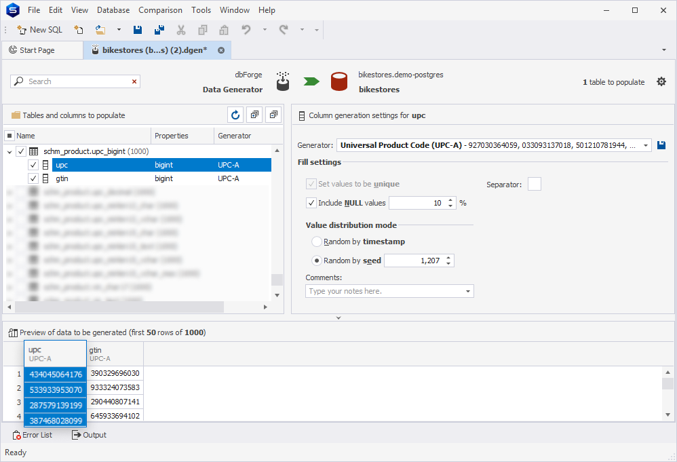Viewport: 677px width, 462px height.
Task: Open the data generator settings gear
Action: [661, 81]
